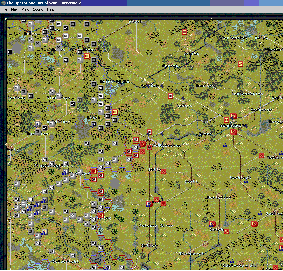Click the 'Yartsevo' town label

[261, 110]
